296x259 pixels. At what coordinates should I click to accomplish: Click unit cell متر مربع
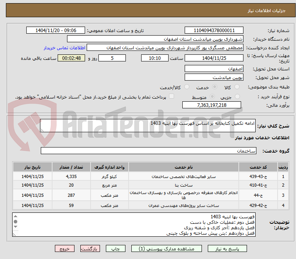(x=109, y=185)
